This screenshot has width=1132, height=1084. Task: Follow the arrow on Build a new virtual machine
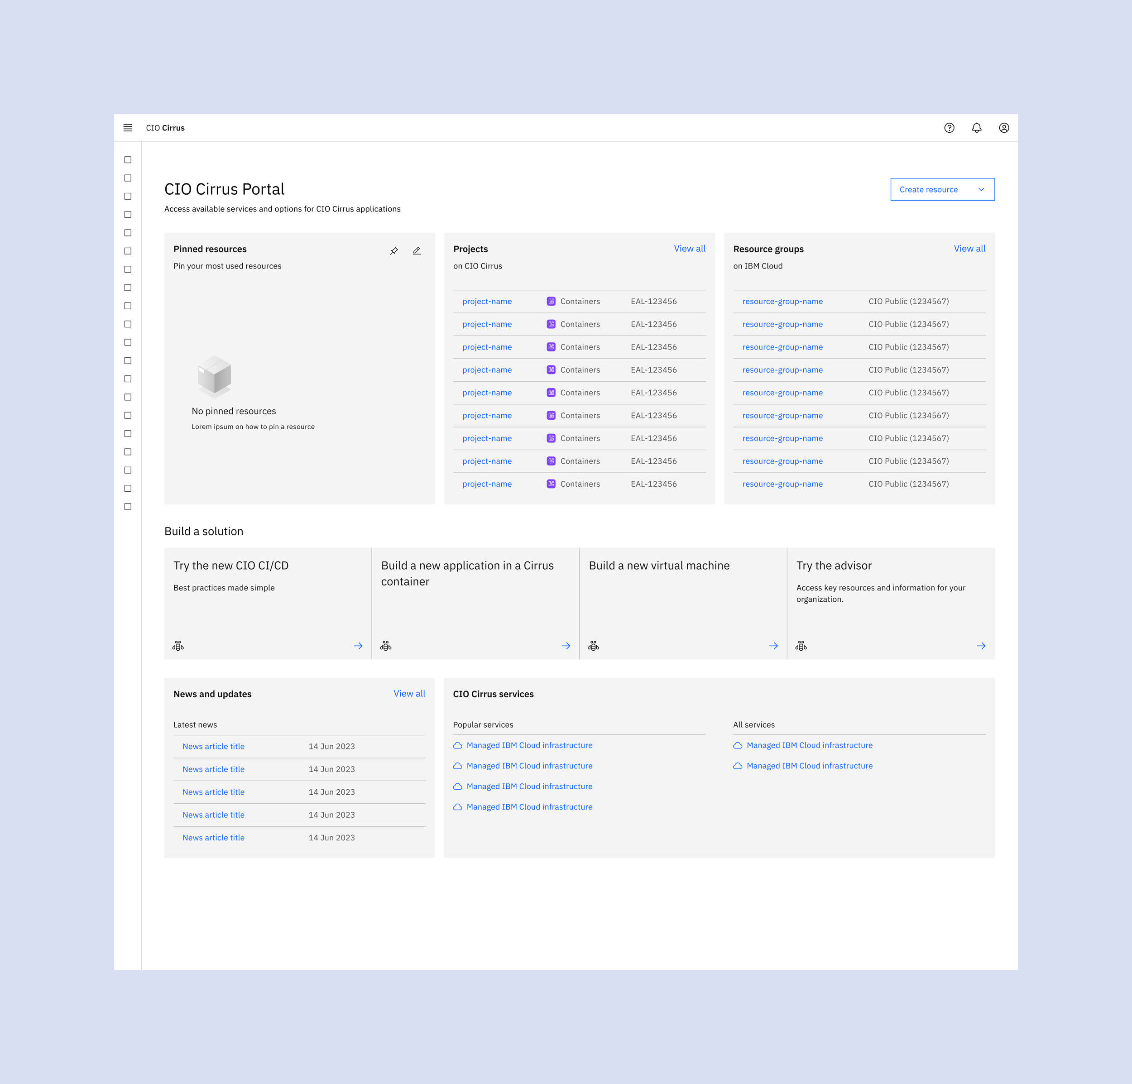(x=773, y=646)
